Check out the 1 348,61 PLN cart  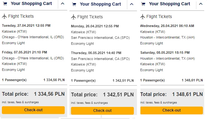171,110
